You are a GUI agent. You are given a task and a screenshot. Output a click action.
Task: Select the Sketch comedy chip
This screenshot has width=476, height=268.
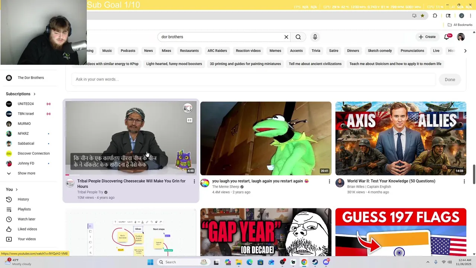coord(380,51)
